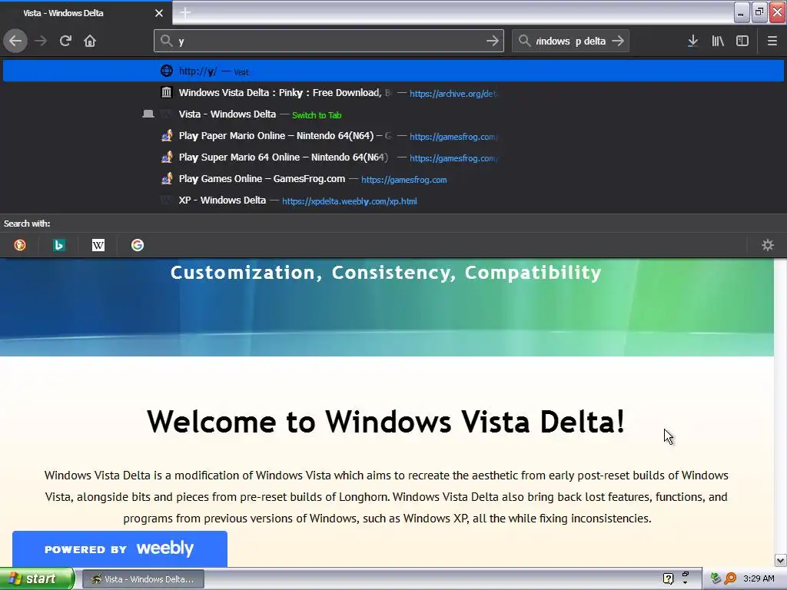The height and width of the screenshot is (590, 787).
Task: Open search settings gear
Action: point(768,245)
